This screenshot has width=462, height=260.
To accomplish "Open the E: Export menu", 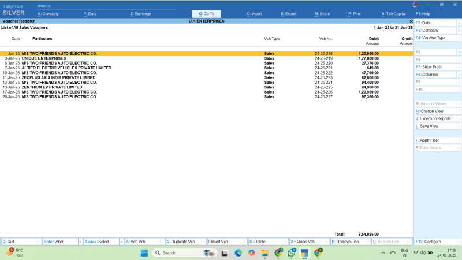I will [x=288, y=13].
